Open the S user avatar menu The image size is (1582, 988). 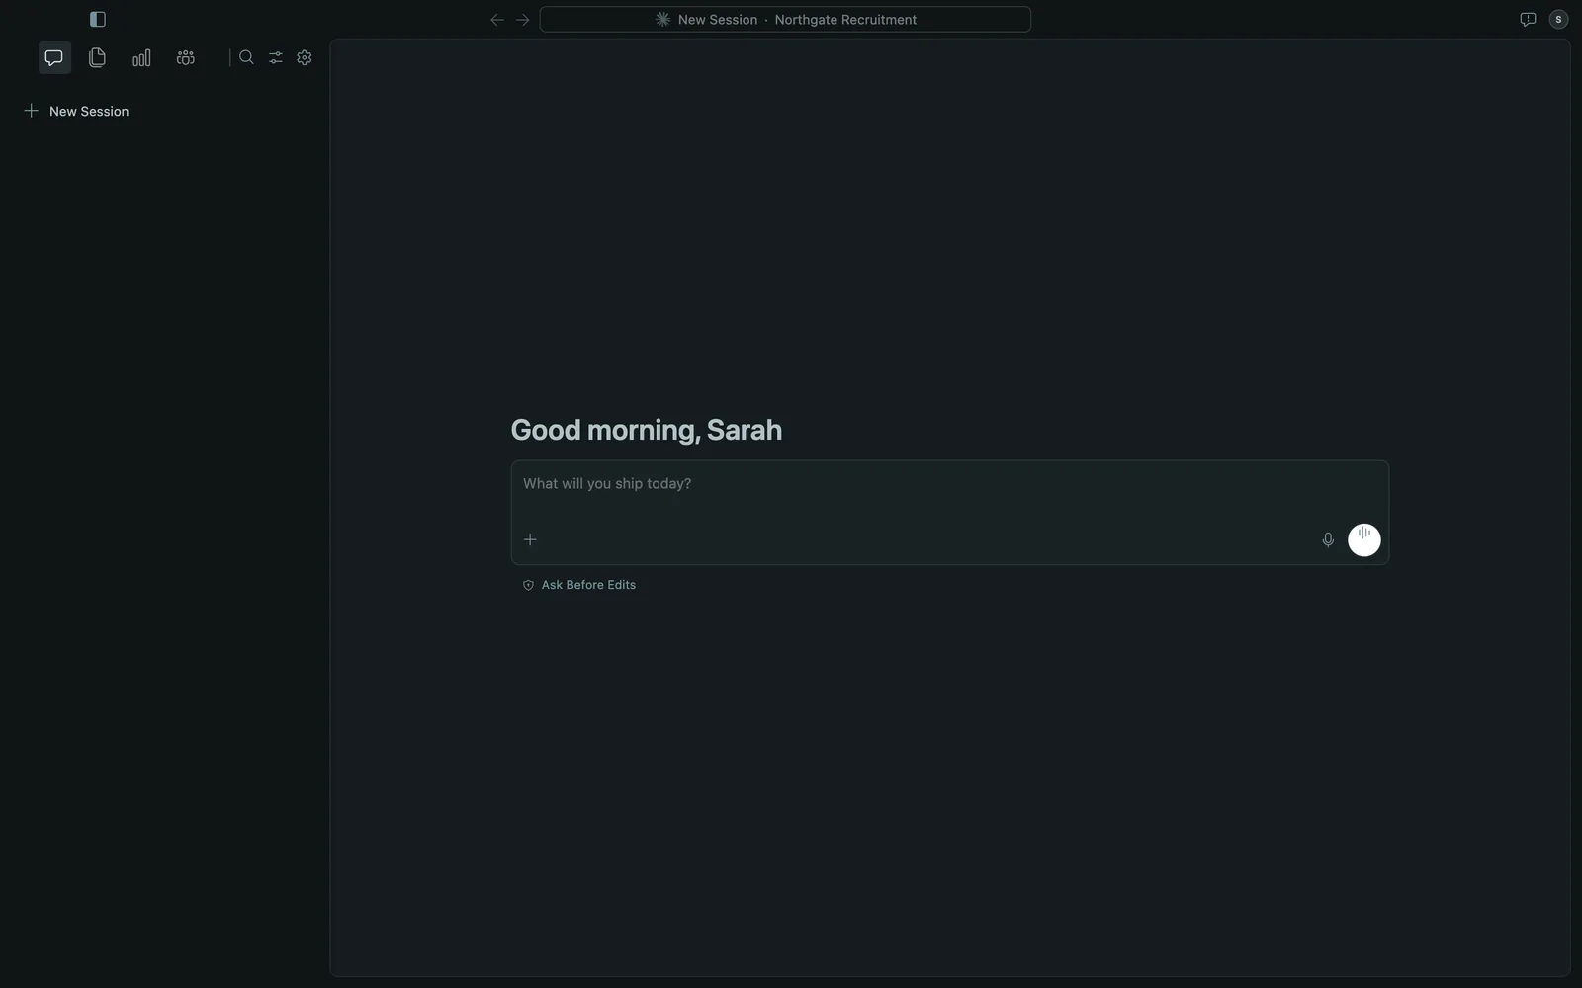point(1559,19)
